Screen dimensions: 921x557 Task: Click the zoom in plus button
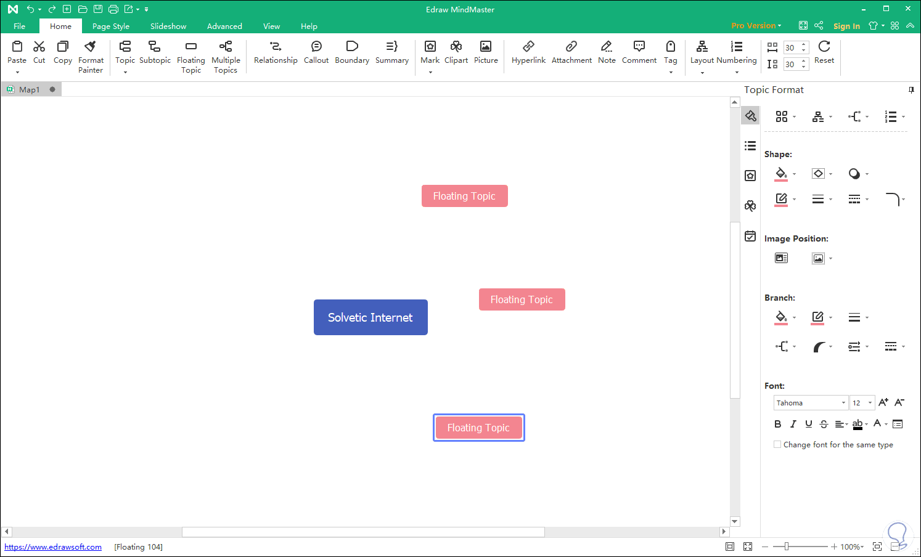(834, 547)
